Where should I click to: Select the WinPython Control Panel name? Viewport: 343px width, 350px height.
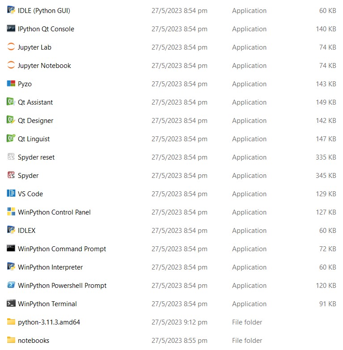coord(54,212)
